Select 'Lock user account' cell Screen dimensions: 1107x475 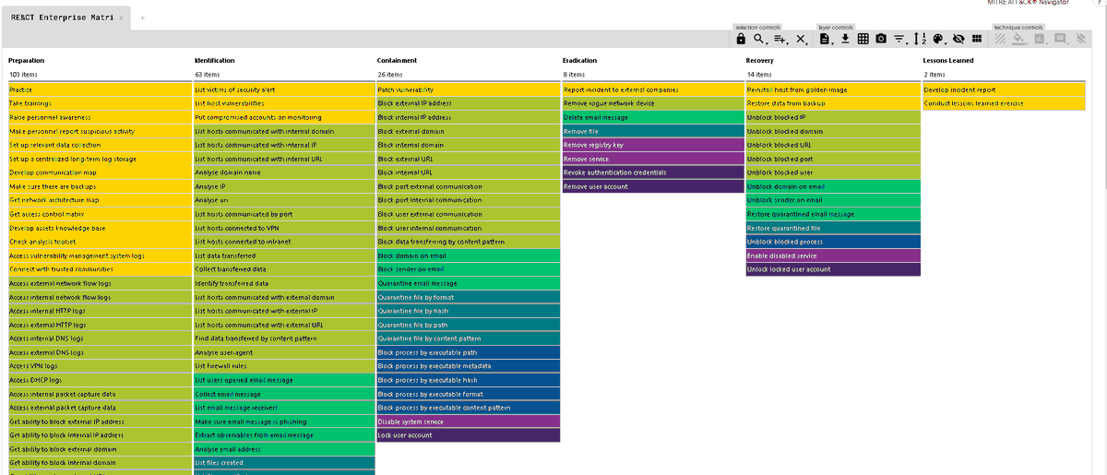click(x=468, y=435)
